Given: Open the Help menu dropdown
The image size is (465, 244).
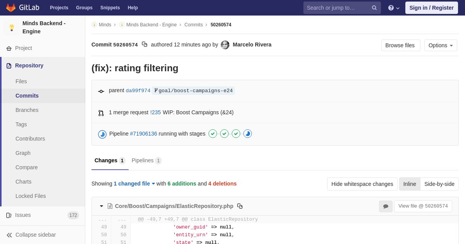Looking at the screenshot, I should coord(394,8).
